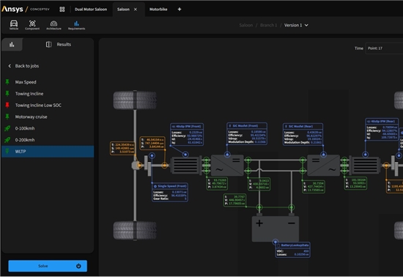The height and width of the screenshot is (277, 403).
Task: Click the projects grid icon in the title bar
Action: tap(62, 10)
